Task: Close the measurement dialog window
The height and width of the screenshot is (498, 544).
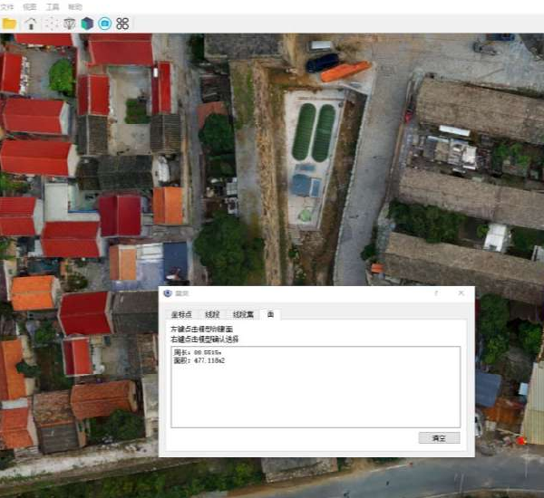Action: 461,293
